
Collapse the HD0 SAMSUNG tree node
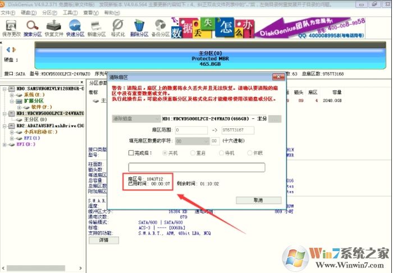tap(4, 89)
